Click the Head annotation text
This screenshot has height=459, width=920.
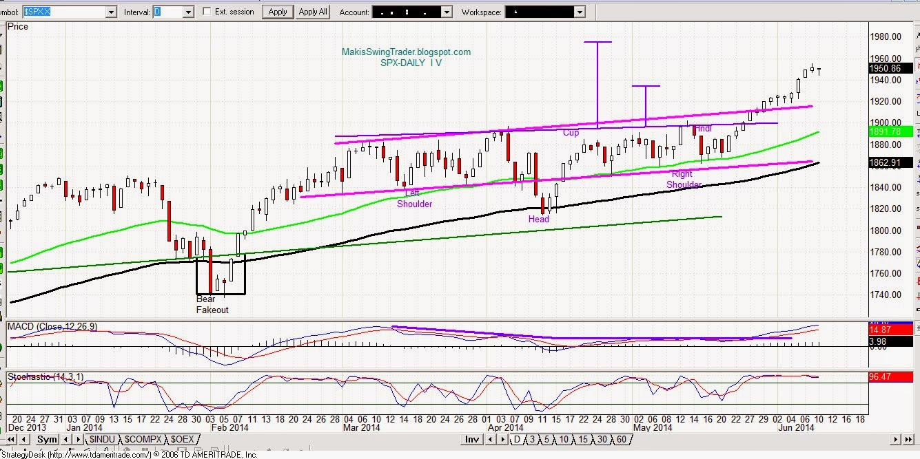point(539,219)
